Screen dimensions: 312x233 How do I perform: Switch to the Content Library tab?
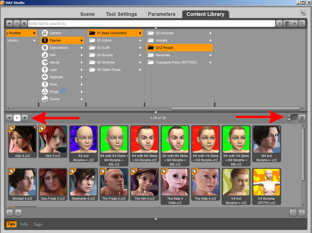click(205, 14)
